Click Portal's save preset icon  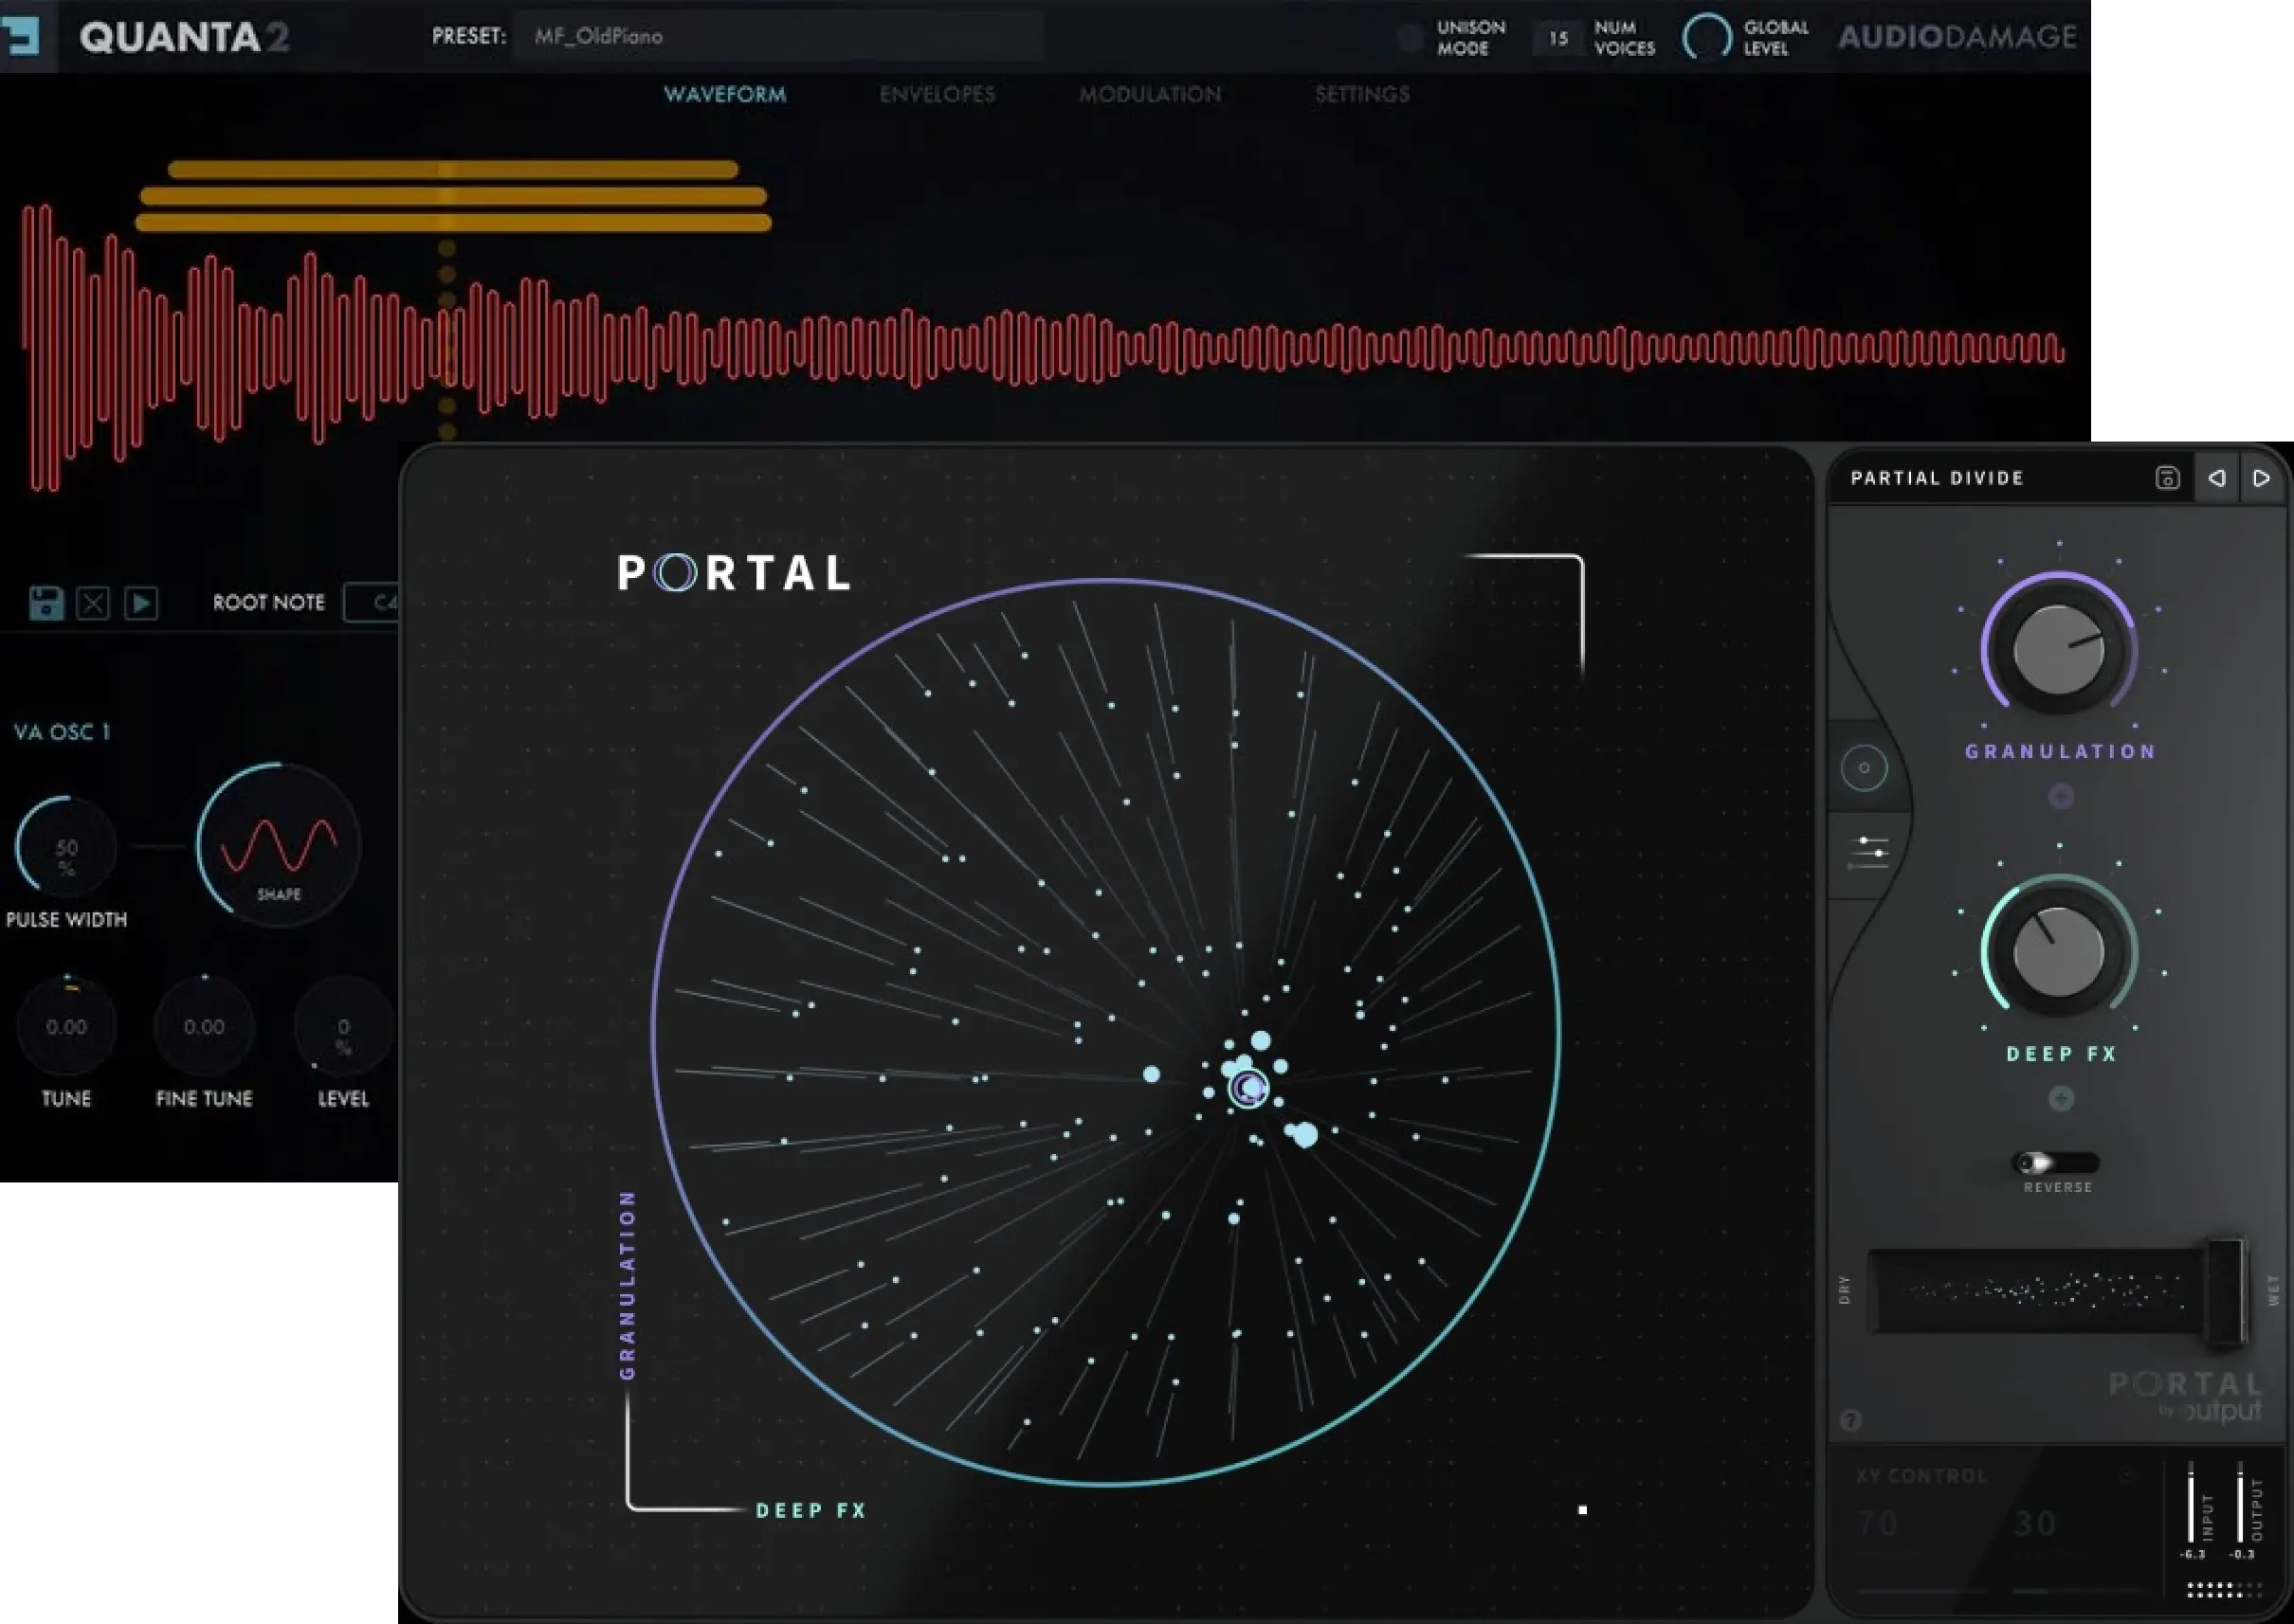click(2168, 479)
